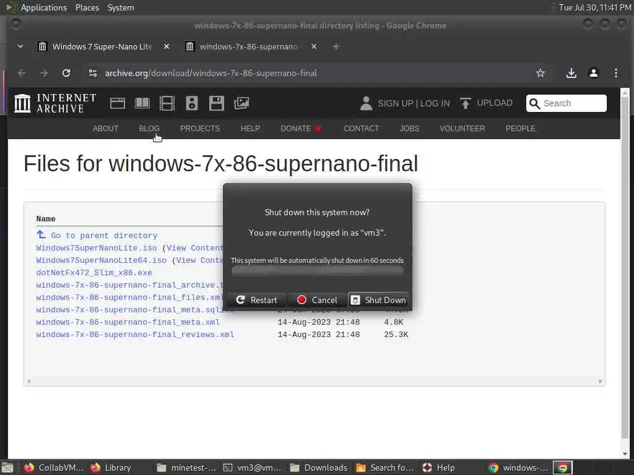
Task: Click Go to parent directory link
Action: [104, 236]
